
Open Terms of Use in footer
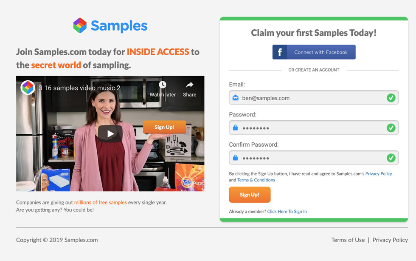[348, 240]
